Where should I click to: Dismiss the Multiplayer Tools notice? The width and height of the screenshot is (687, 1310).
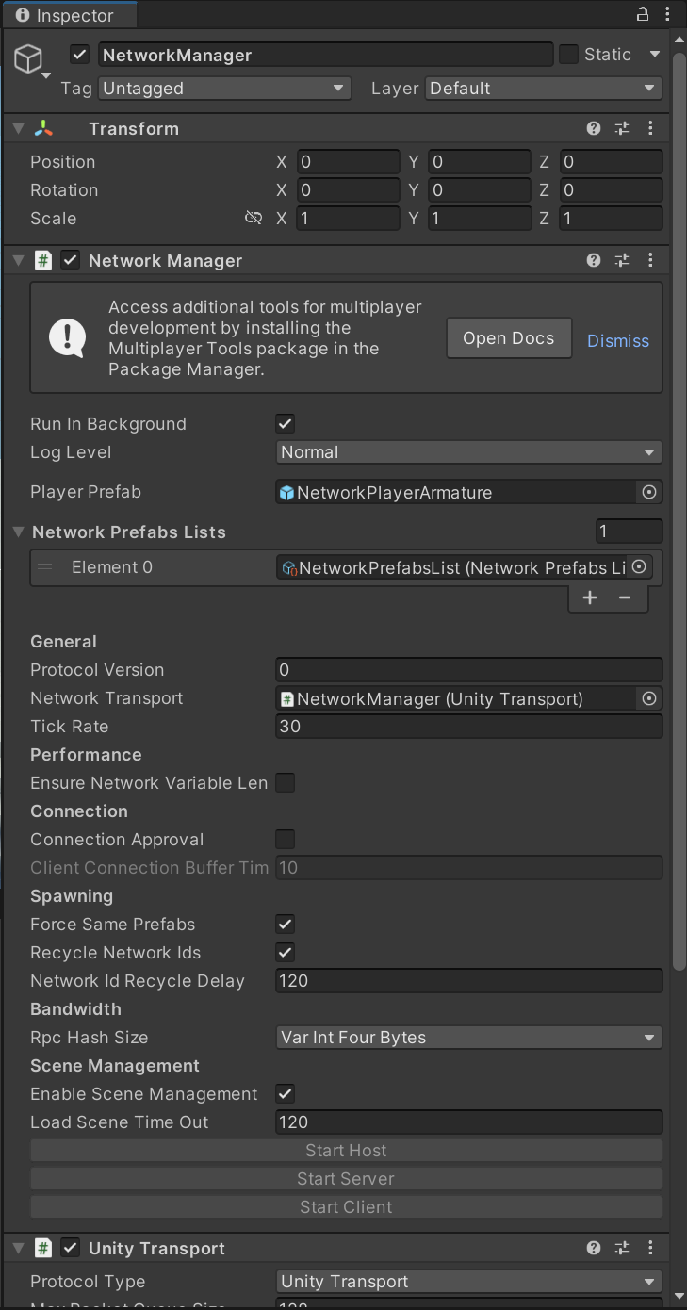click(618, 341)
